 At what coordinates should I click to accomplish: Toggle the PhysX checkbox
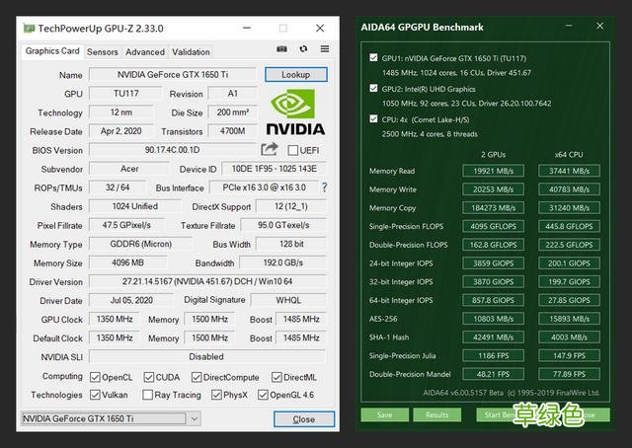pos(216,395)
